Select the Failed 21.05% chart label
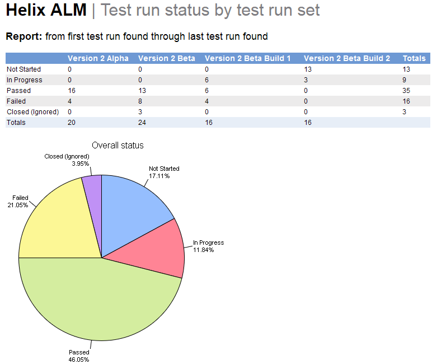 click(x=17, y=202)
